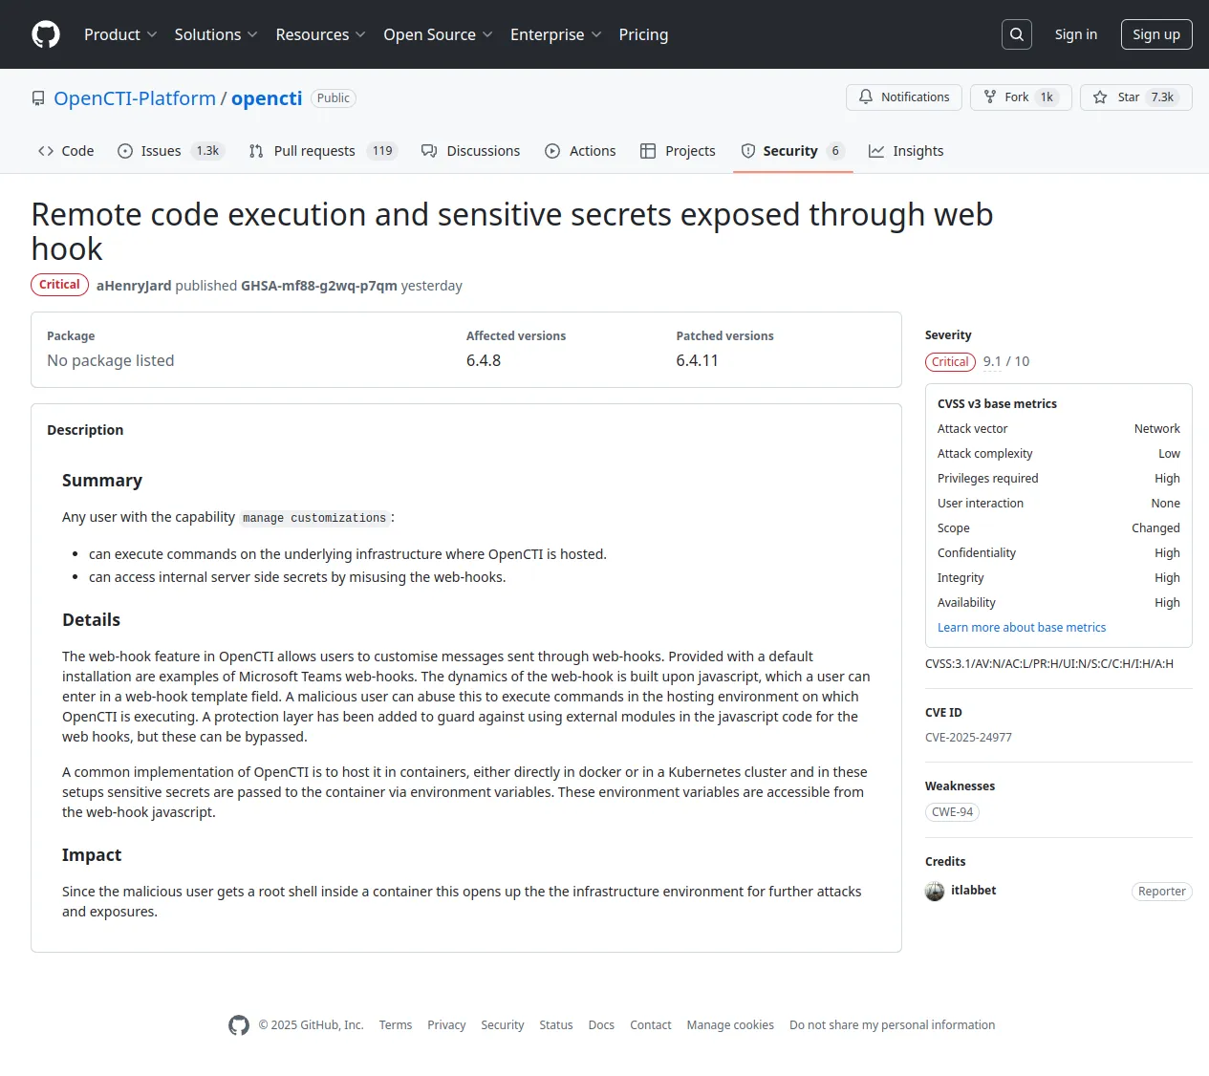Open footer Contact link
This screenshot has height=1076, width=1209.
651,1025
